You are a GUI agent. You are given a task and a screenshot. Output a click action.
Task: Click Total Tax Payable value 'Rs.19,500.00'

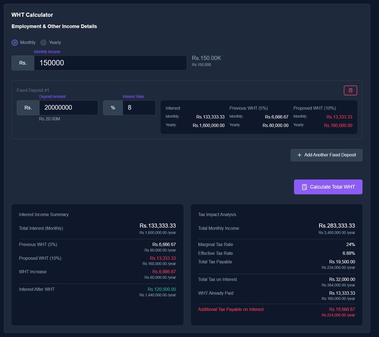point(342,262)
